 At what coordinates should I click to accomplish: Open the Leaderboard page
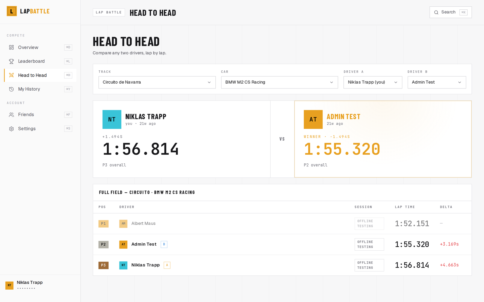40,61
